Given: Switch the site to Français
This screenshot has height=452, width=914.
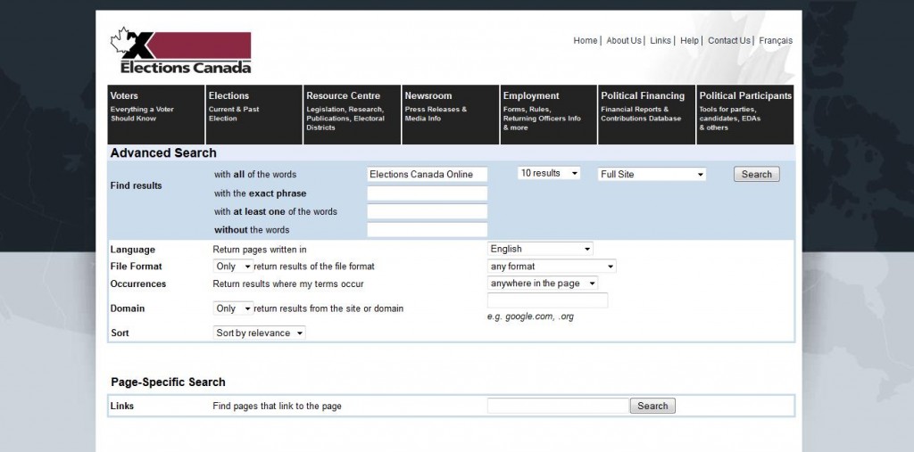Looking at the screenshot, I should [776, 41].
